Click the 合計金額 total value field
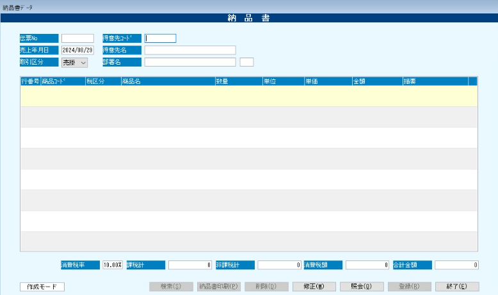The width and height of the screenshot is (498, 295). 456,264
